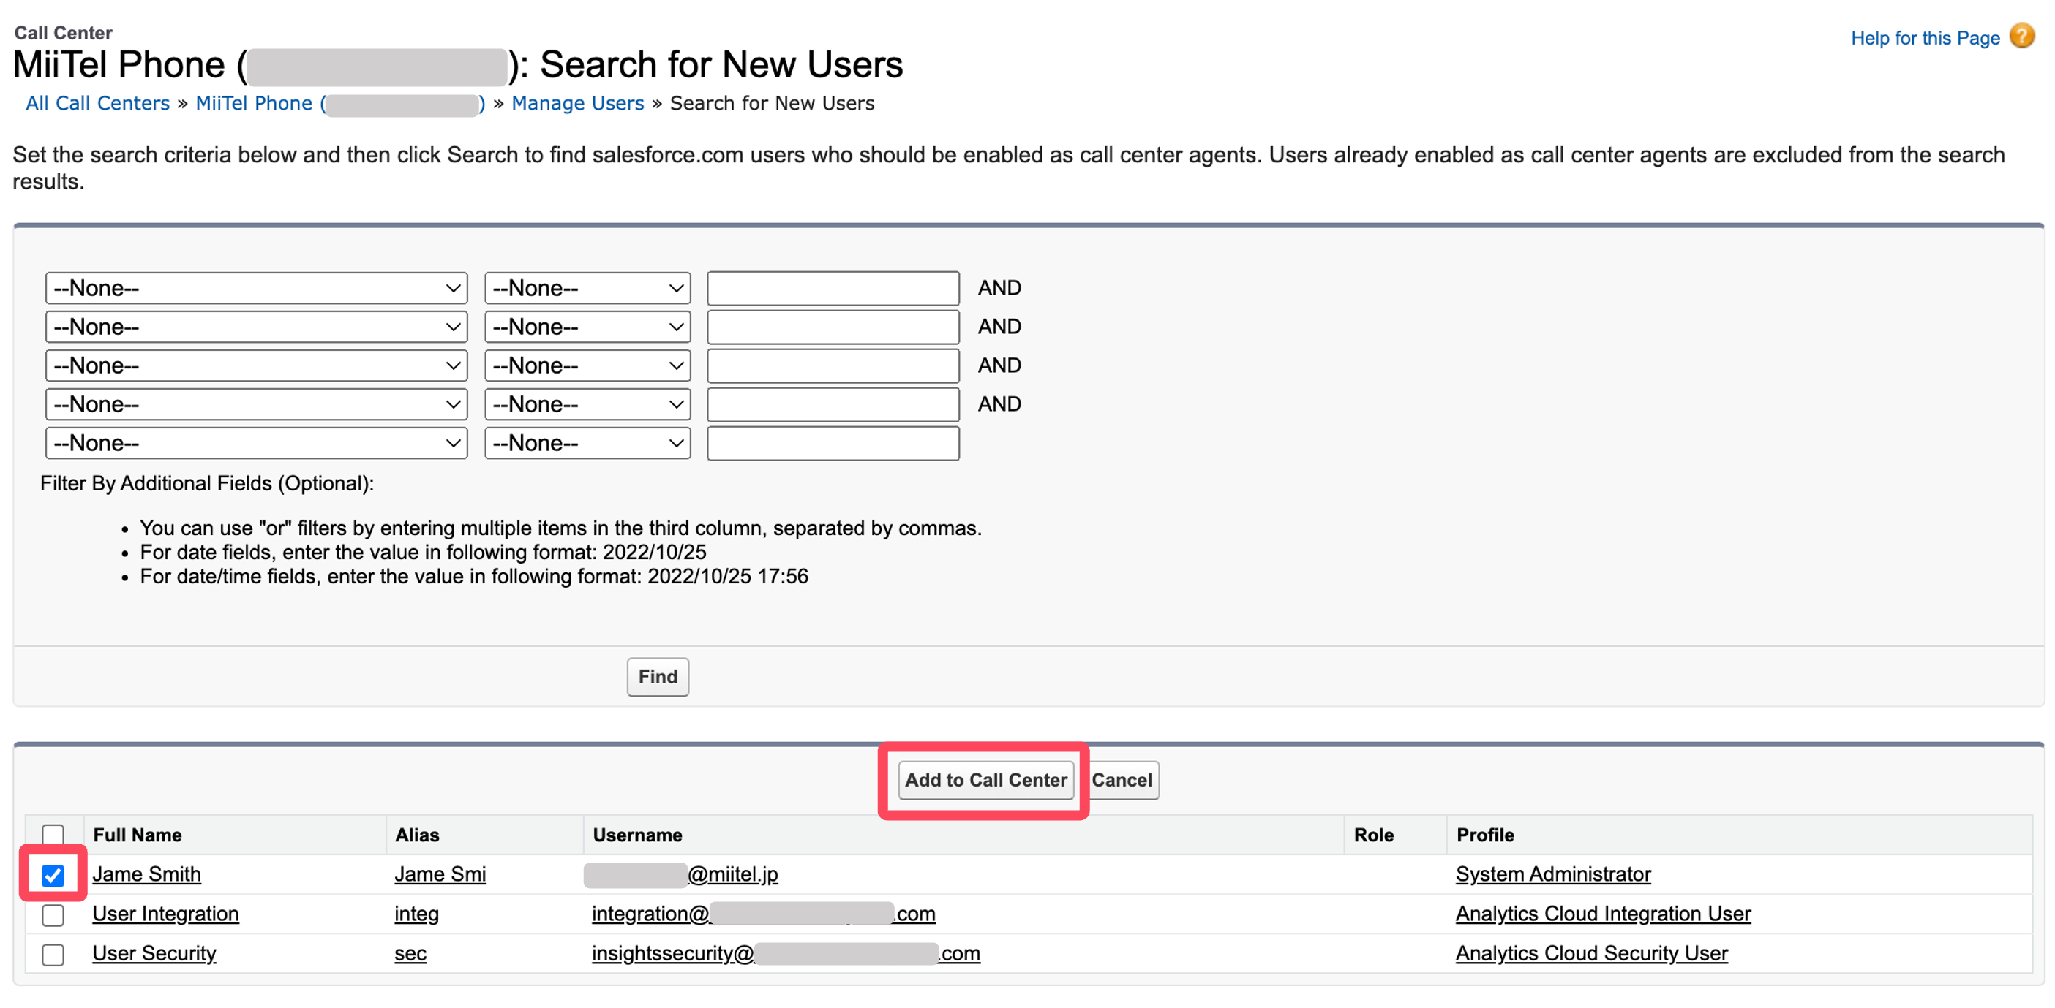Focus first row filter value field
Viewport: 2055px width, 1008px height.
point(833,289)
